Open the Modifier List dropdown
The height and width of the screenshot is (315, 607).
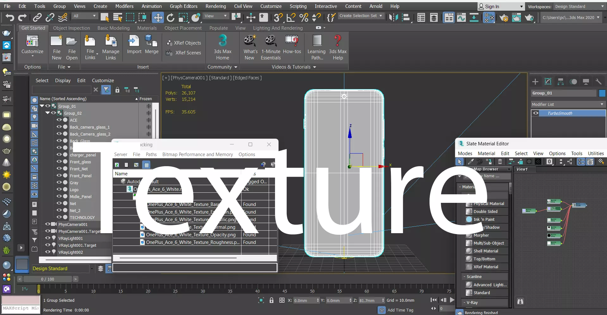[x=568, y=104]
